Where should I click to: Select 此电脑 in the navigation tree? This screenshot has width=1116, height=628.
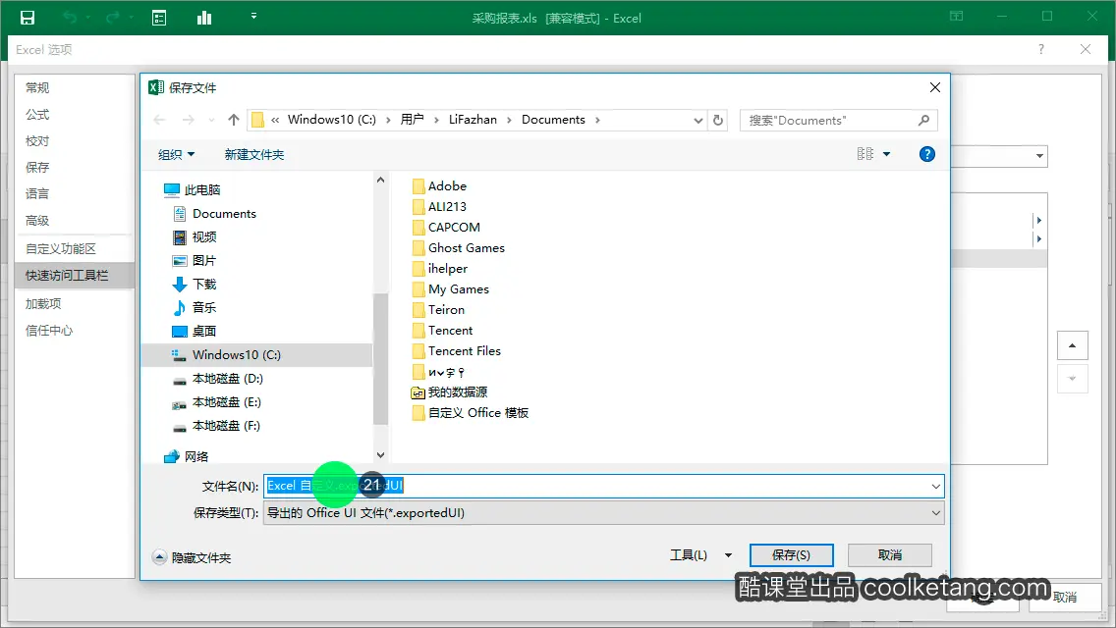coord(193,190)
